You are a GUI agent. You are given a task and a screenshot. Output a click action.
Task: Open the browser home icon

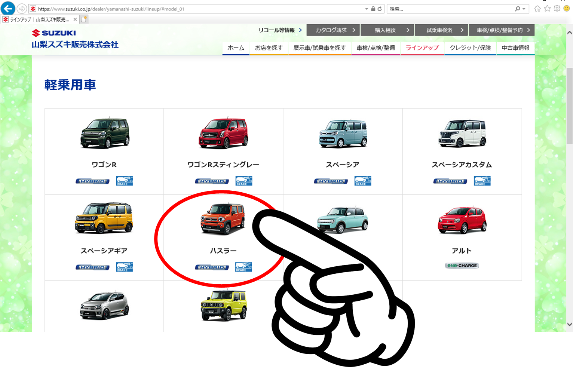tap(537, 9)
